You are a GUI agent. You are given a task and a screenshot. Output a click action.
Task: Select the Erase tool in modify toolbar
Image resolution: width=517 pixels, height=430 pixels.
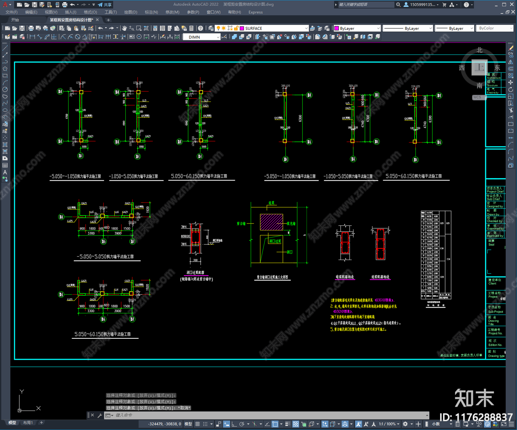point(511,48)
